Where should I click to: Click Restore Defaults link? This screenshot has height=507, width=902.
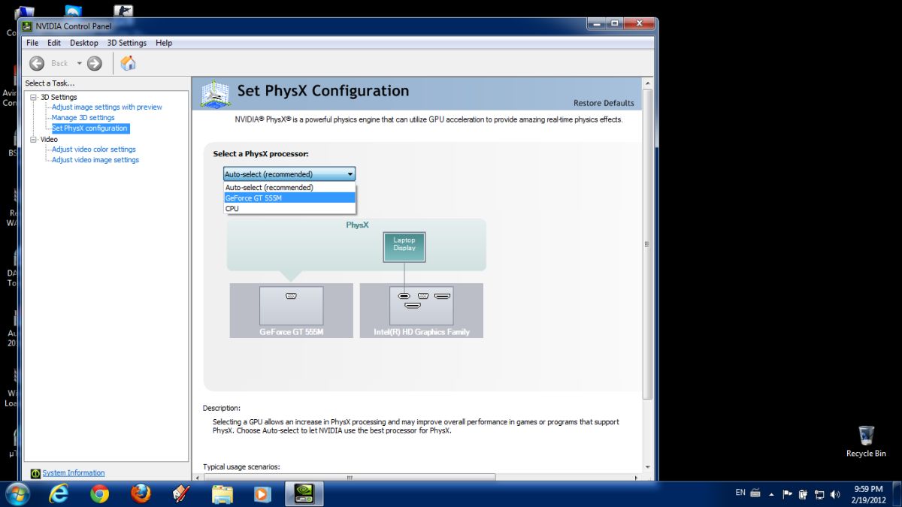(x=604, y=103)
